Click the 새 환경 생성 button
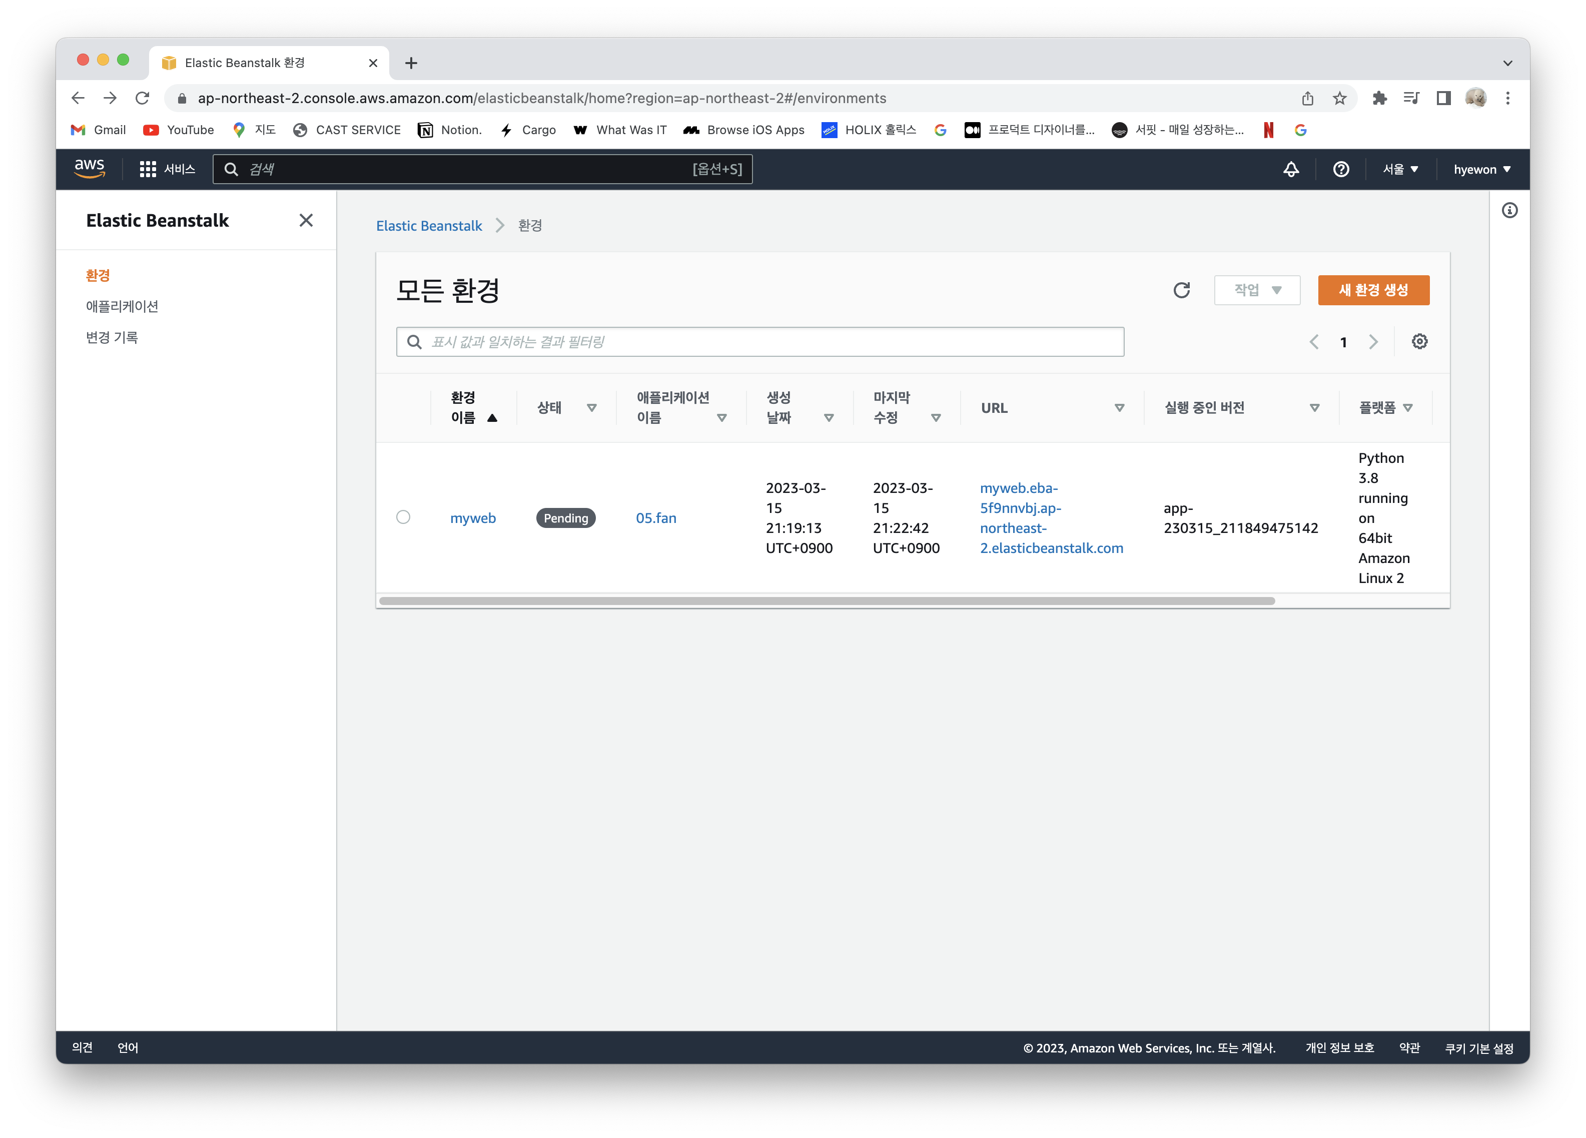Viewport: 1586px width, 1138px height. 1373,290
